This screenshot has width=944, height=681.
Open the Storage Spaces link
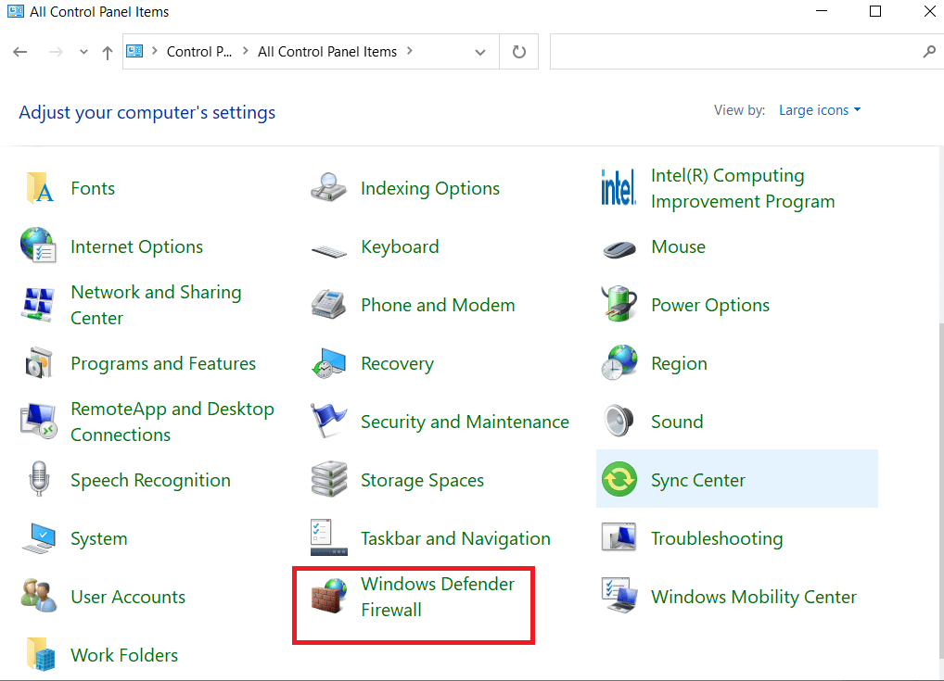click(422, 480)
